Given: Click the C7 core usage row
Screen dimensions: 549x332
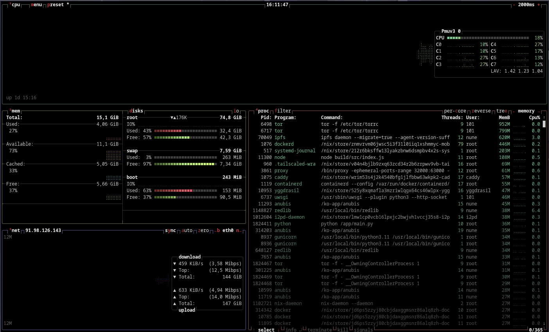Looking at the screenshot, I should (x=517, y=64).
